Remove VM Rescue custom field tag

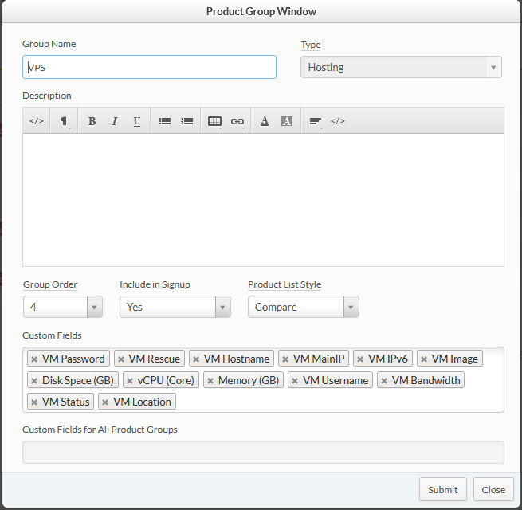(x=121, y=359)
